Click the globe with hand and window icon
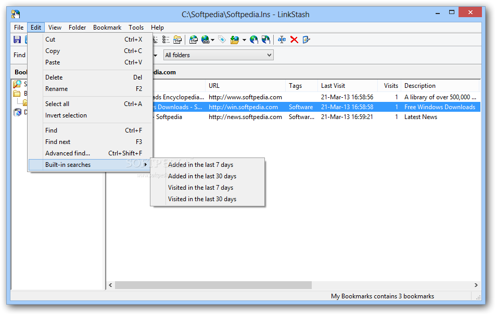This screenshot has height=315, width=496. pos(266,40)
